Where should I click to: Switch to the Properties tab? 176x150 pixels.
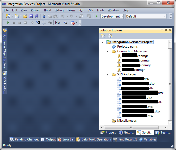coord(108,133)
